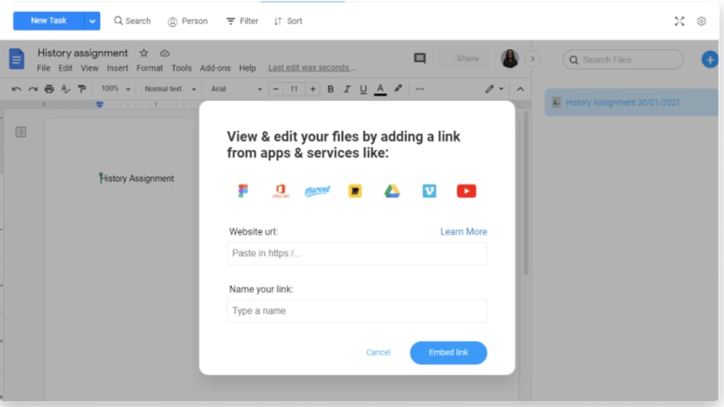The image size is (724, 407).
Task: Click the Google Drive icon
Action: pyautogui.click(x=392, y=191)
